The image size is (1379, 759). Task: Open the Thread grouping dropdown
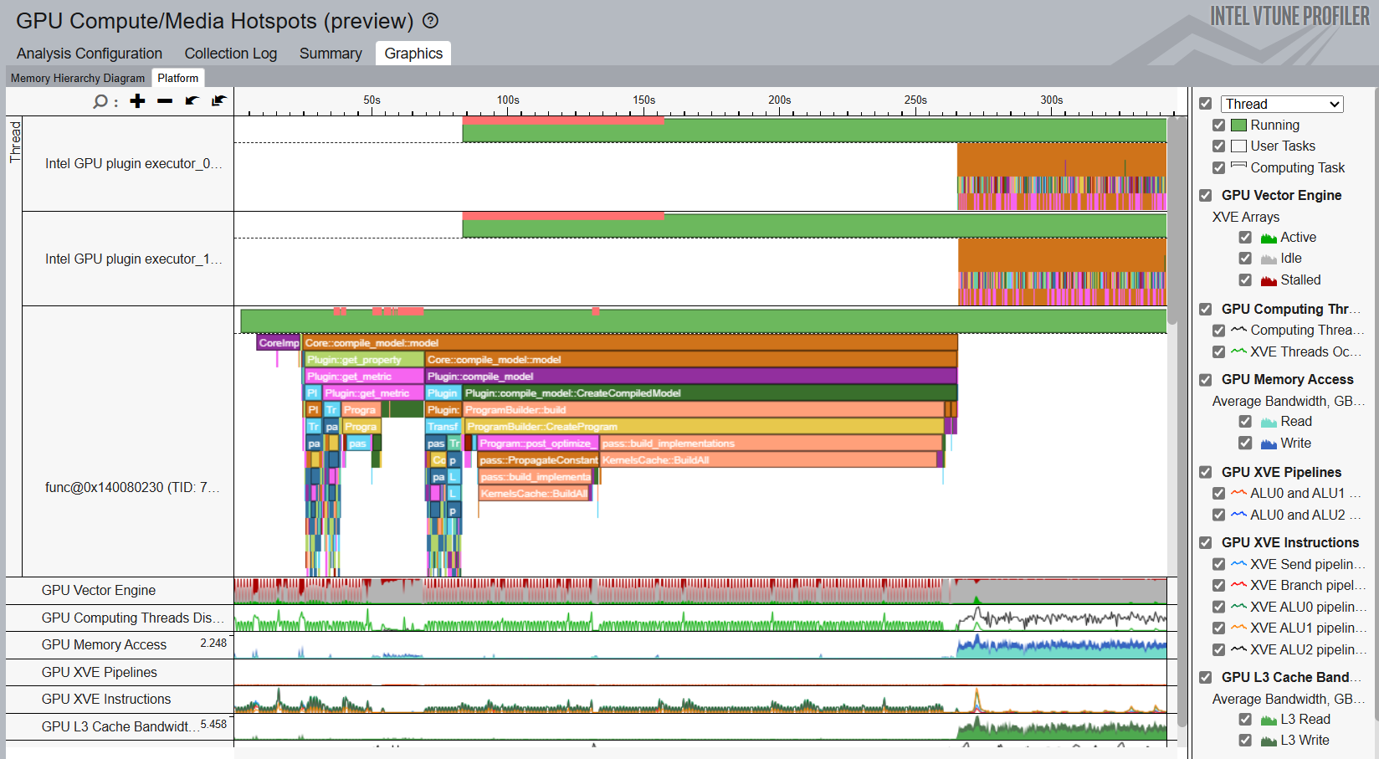click(1282, 104)
